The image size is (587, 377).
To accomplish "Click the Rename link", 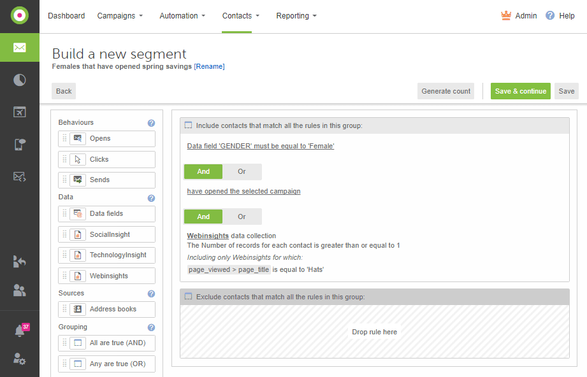I will coord(210,66).
